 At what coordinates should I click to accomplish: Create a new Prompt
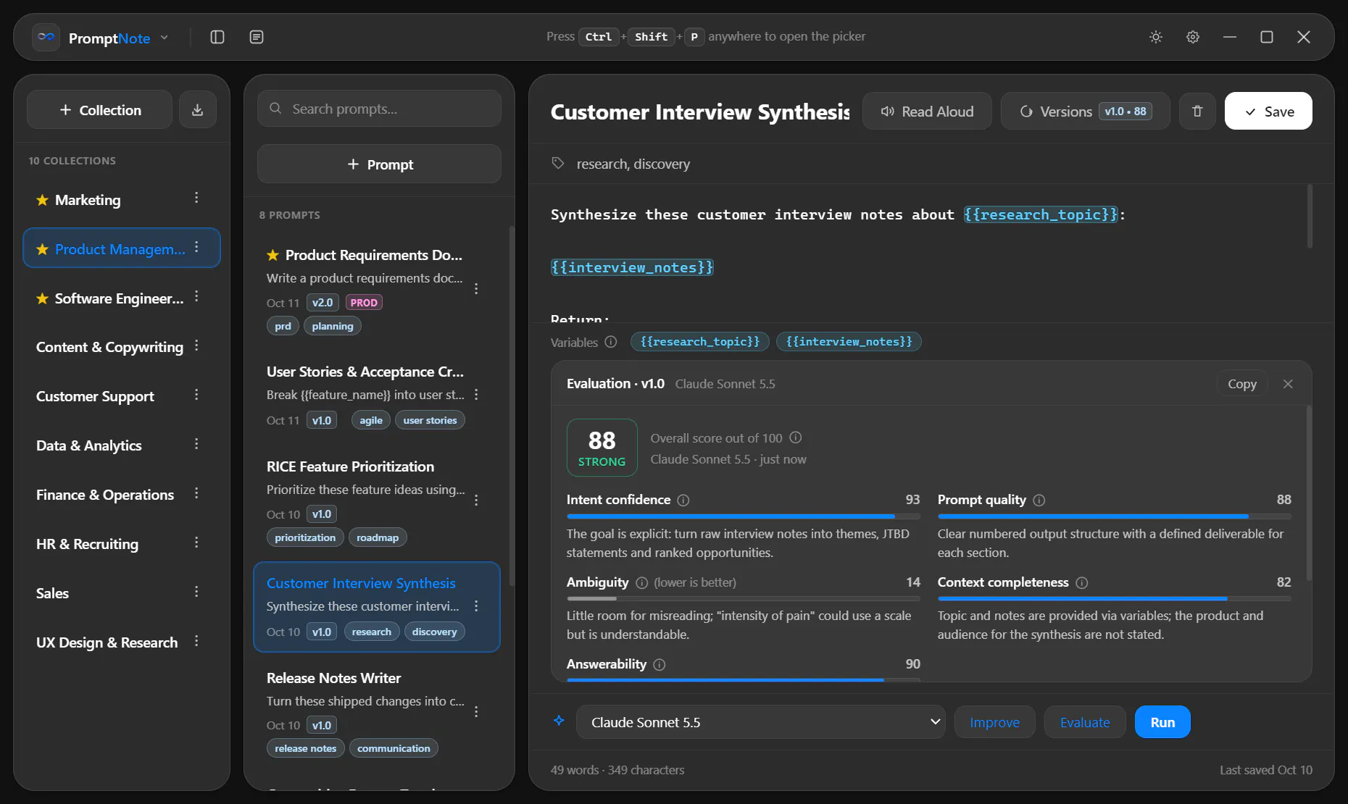[379, 164]
